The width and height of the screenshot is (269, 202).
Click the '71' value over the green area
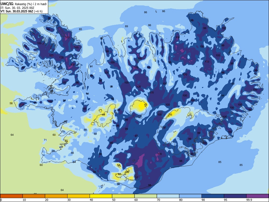45,140
